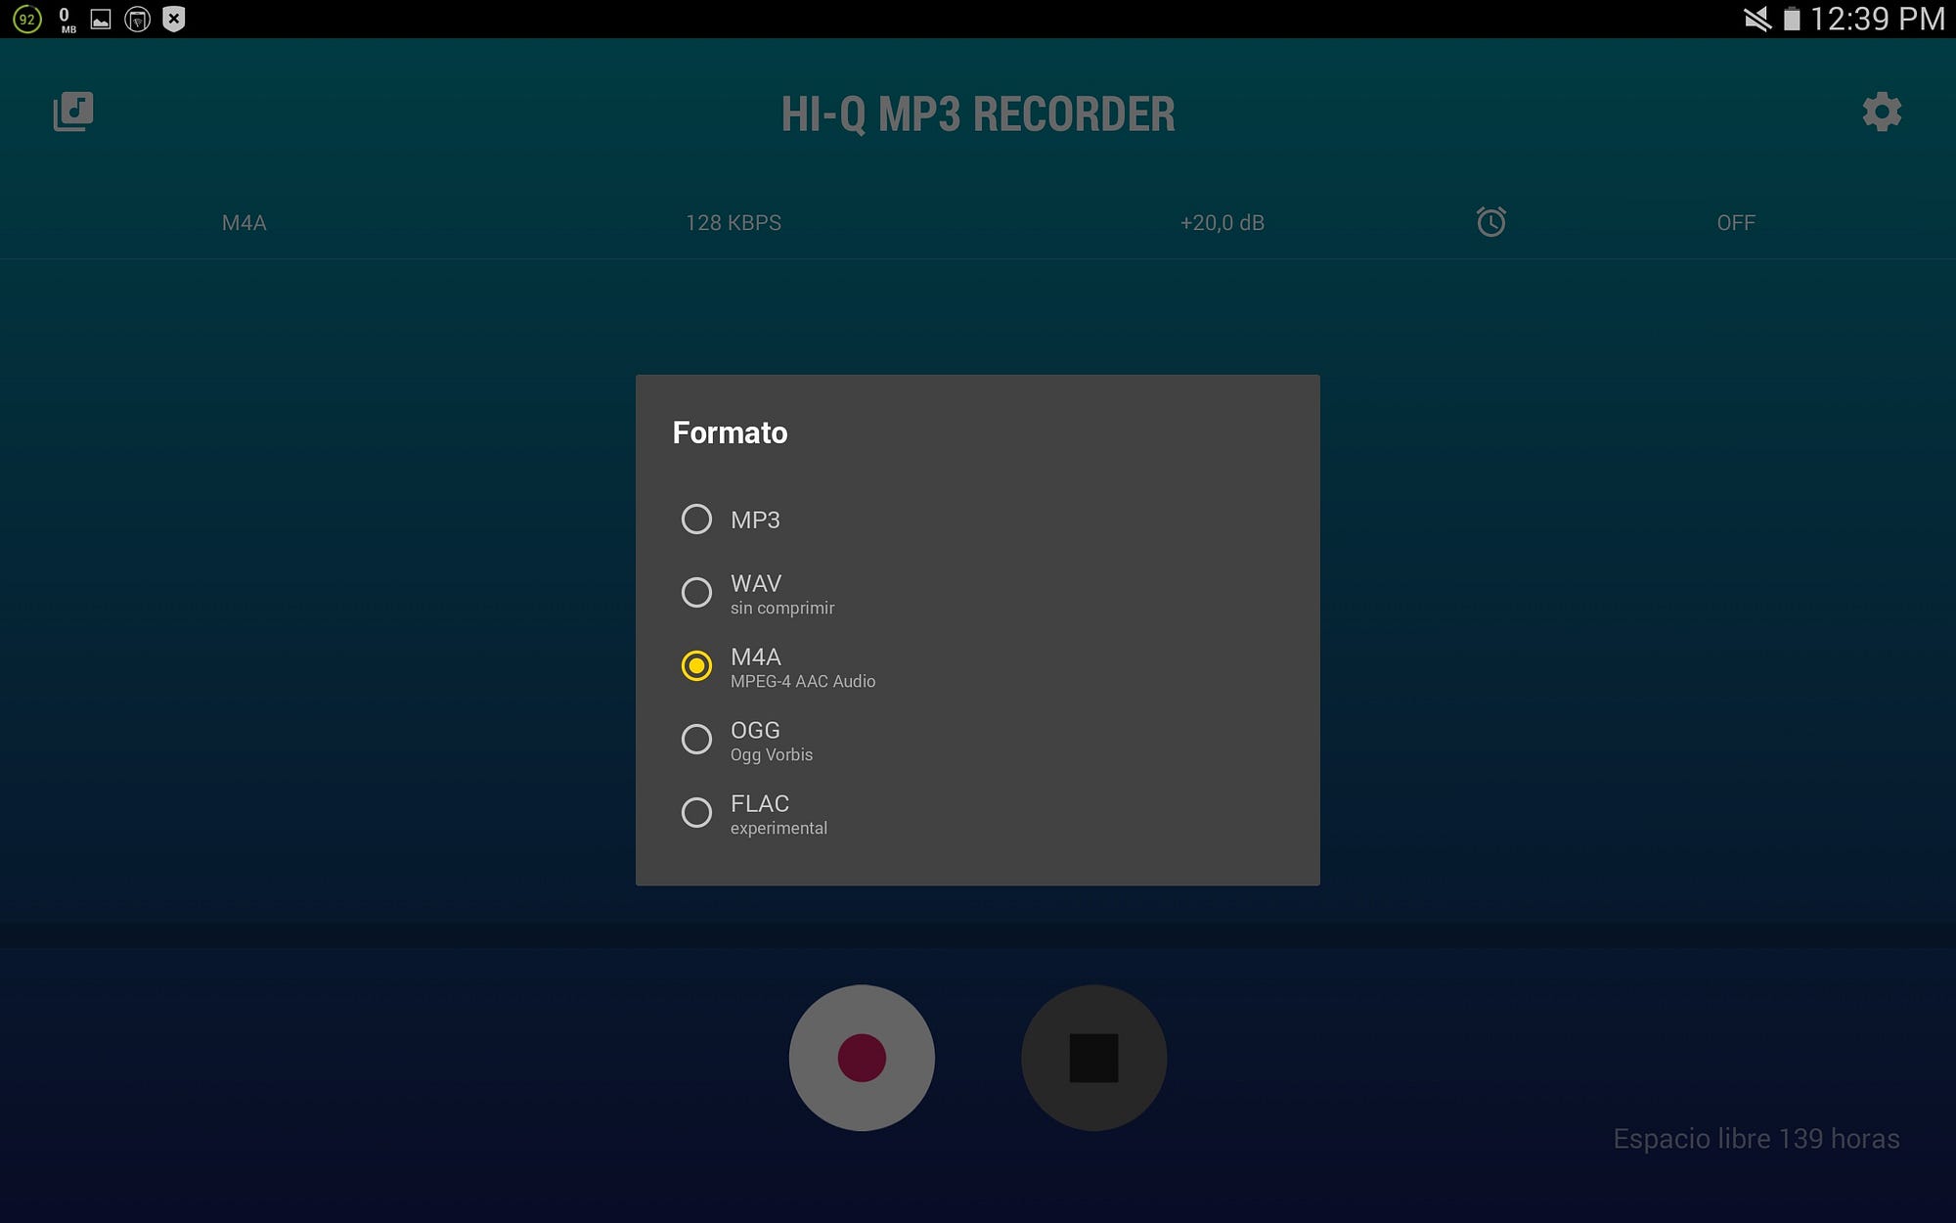Image resolution: width=1956 pixels, height=1223 pixels.
Task: Choose the OGG radio button
Action: 696,739
